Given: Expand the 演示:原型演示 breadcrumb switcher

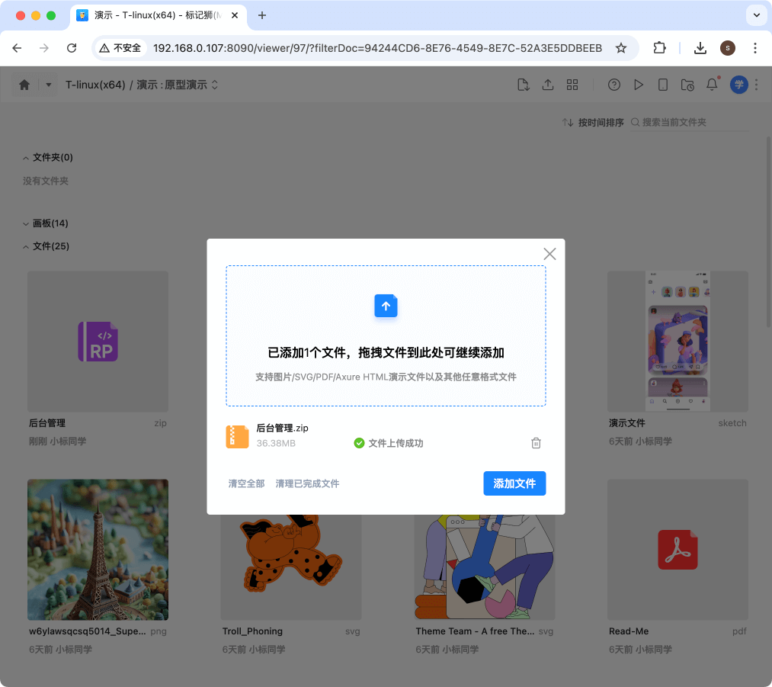Looking at the screenshot, I should 215,85.
